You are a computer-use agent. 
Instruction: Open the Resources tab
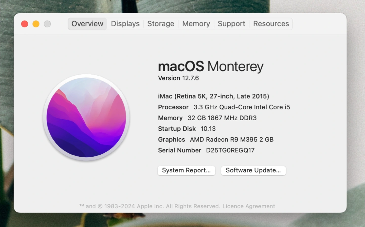[271, 24]
